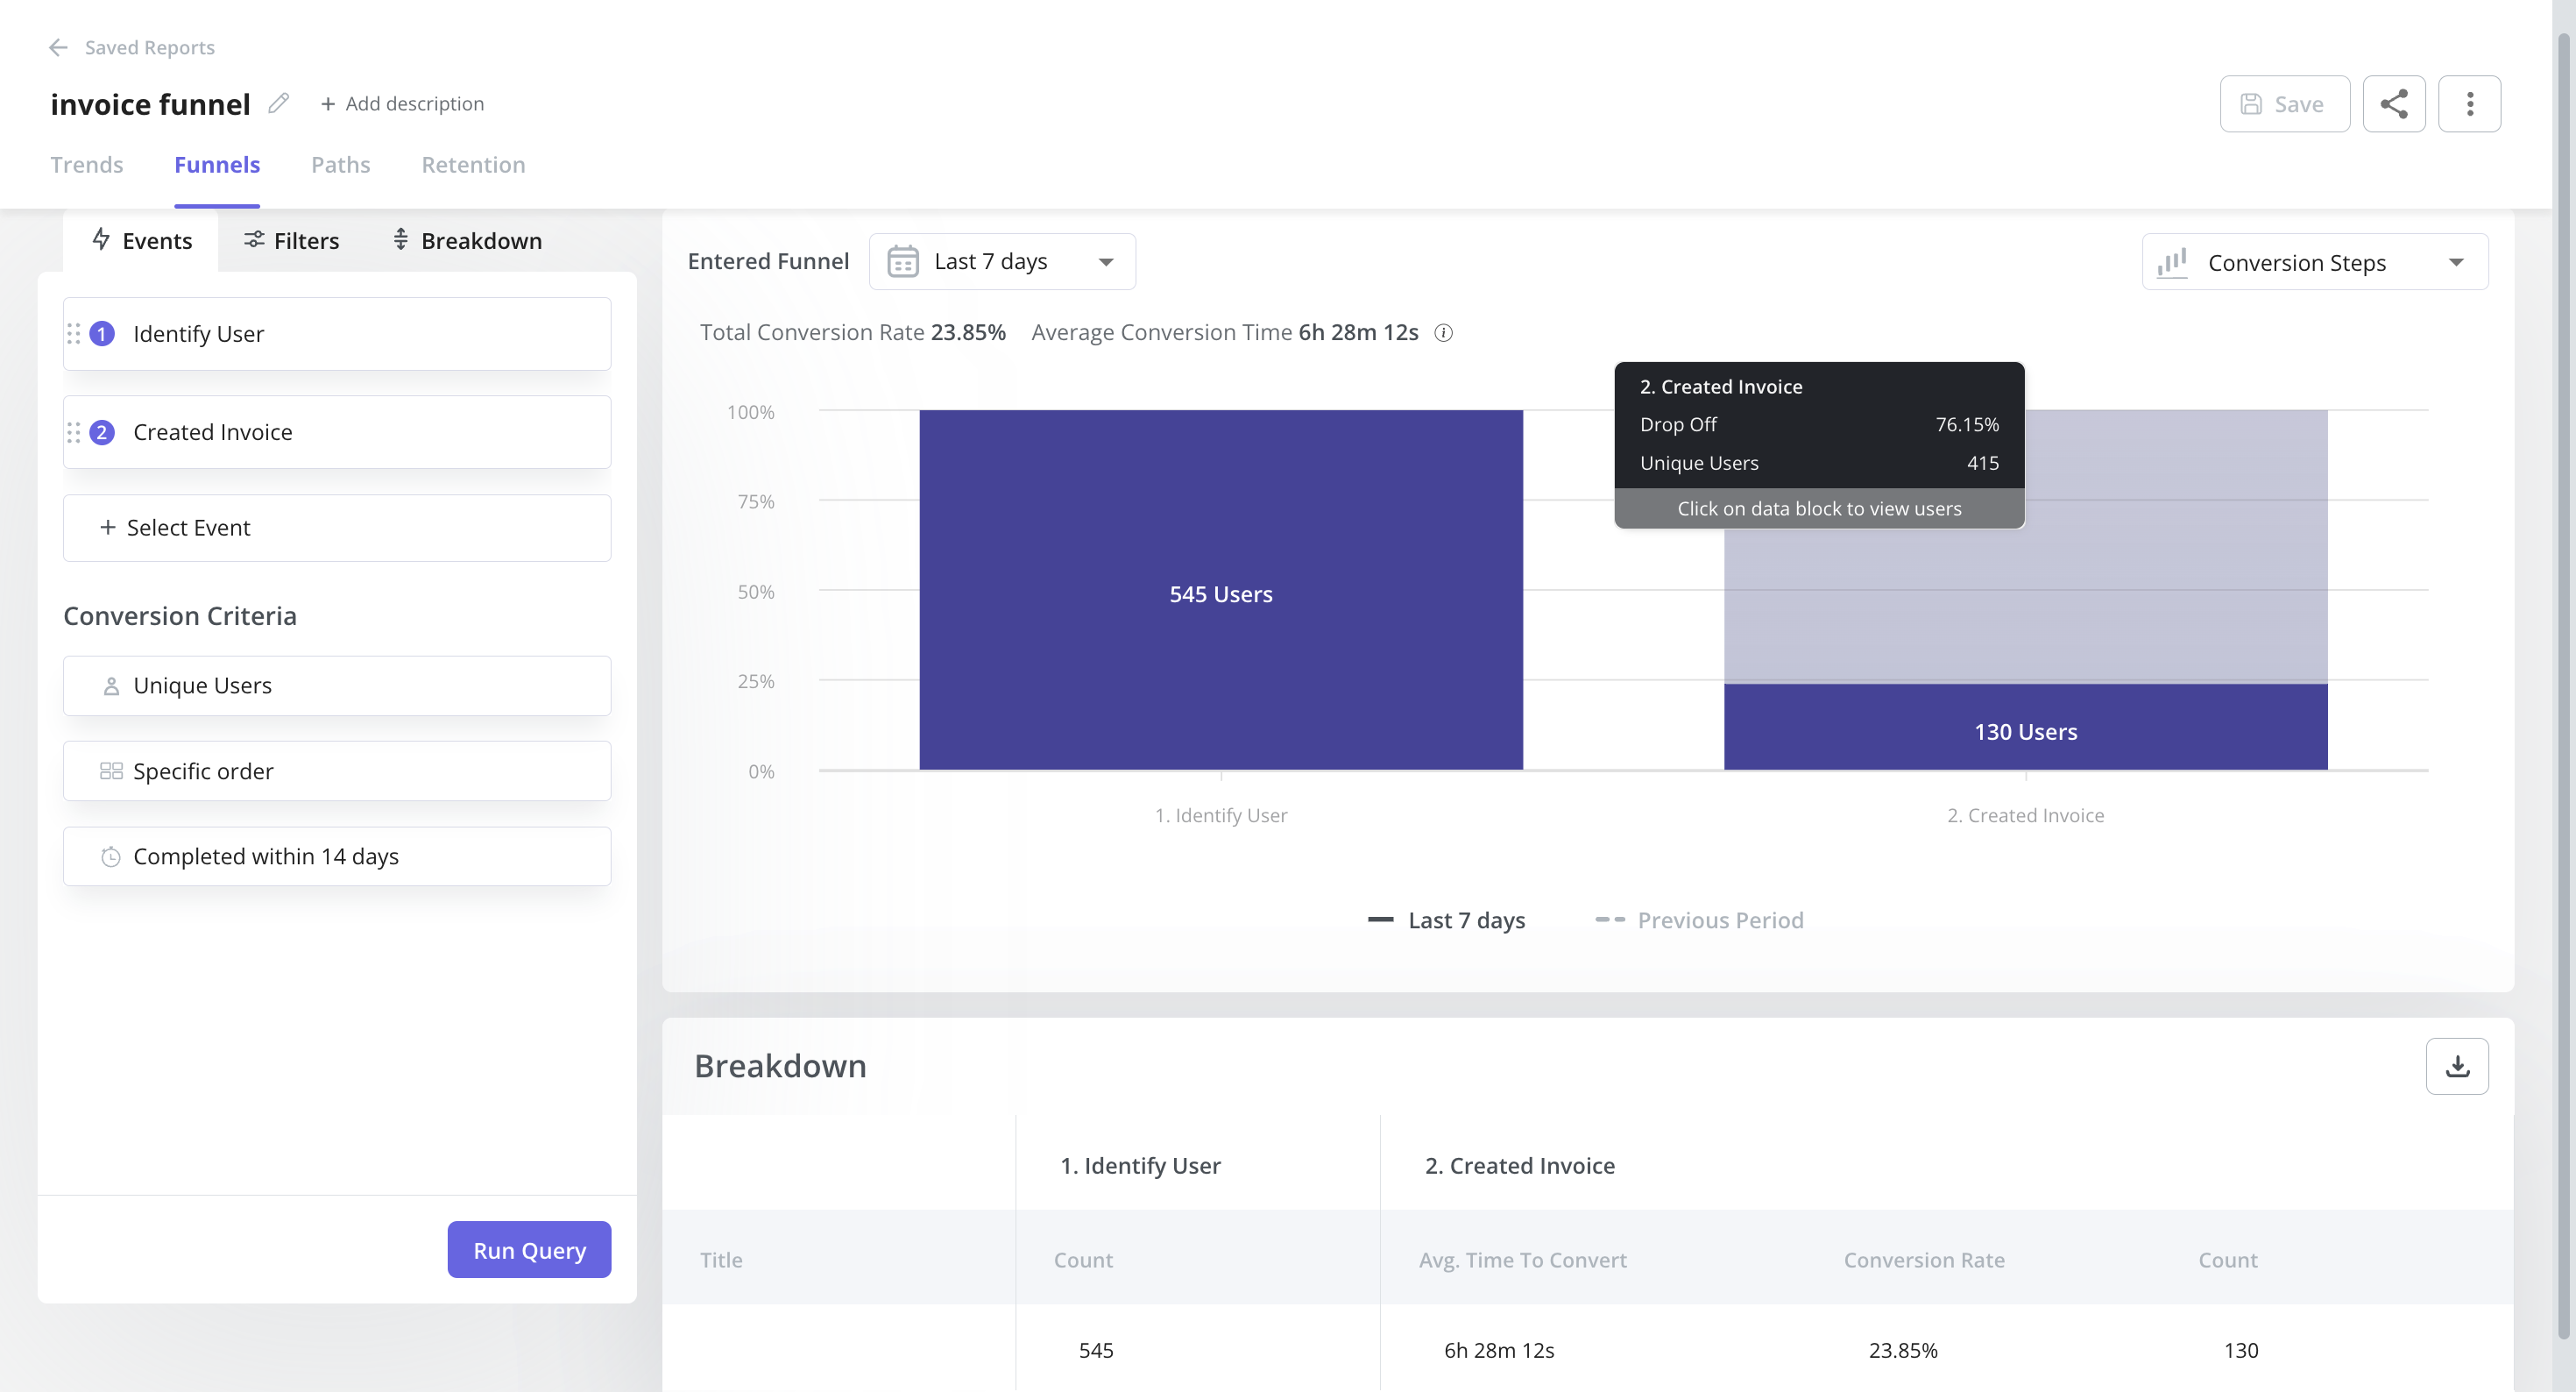
Task: Open the Last 7 days date dropdown
Action: 1002,262
